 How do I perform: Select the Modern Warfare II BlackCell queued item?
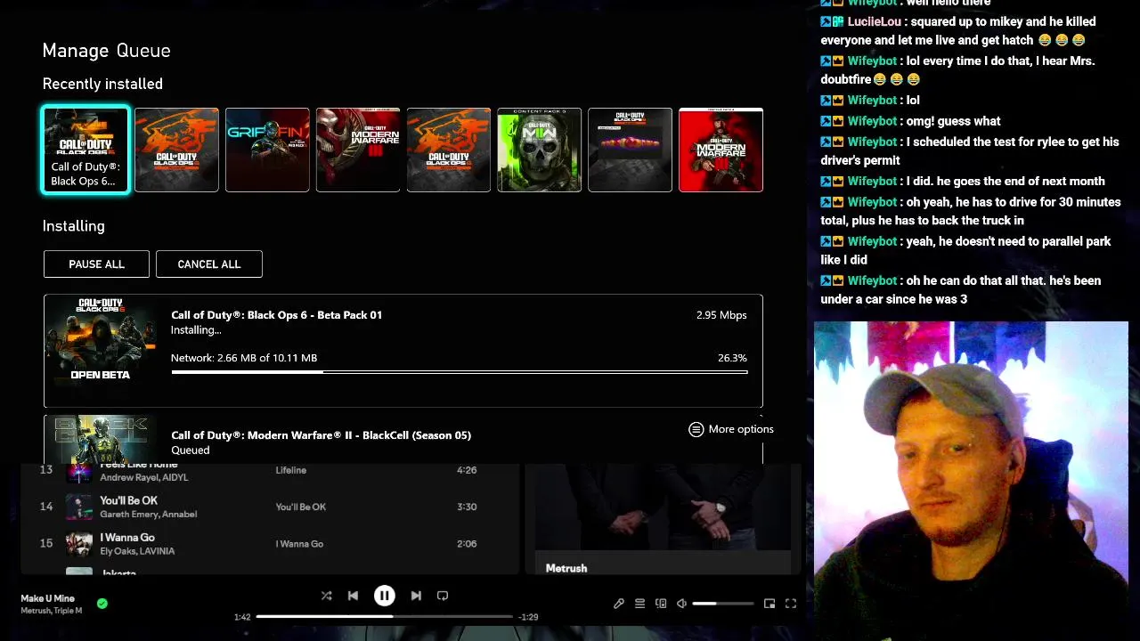403,440
